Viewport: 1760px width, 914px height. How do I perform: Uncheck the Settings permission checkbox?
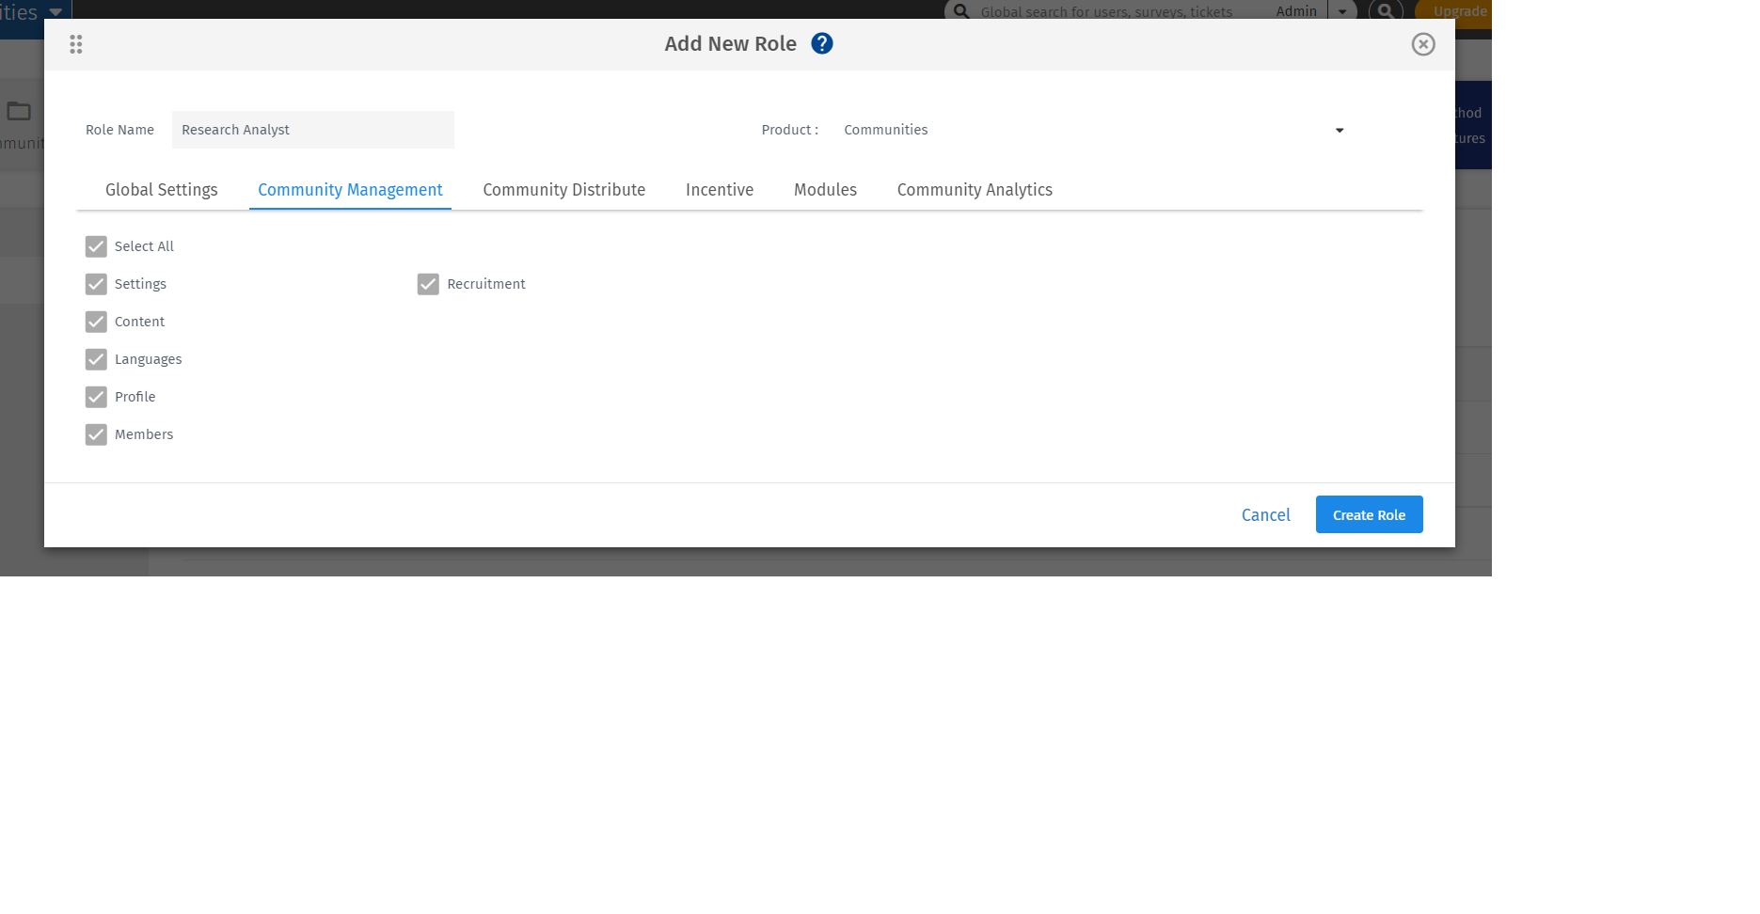[96, 284]
